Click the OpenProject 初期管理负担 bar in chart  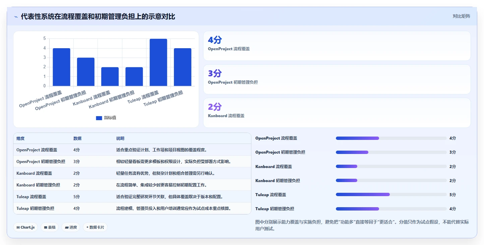[x=86, y=72]
